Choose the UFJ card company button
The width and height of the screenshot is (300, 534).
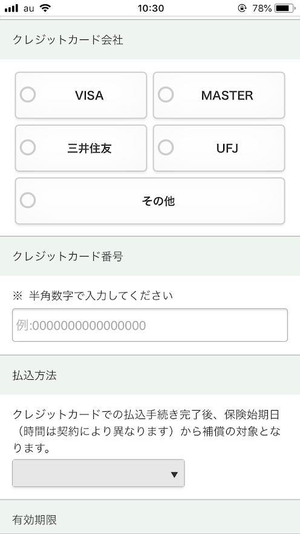click(x=219, y=148)
